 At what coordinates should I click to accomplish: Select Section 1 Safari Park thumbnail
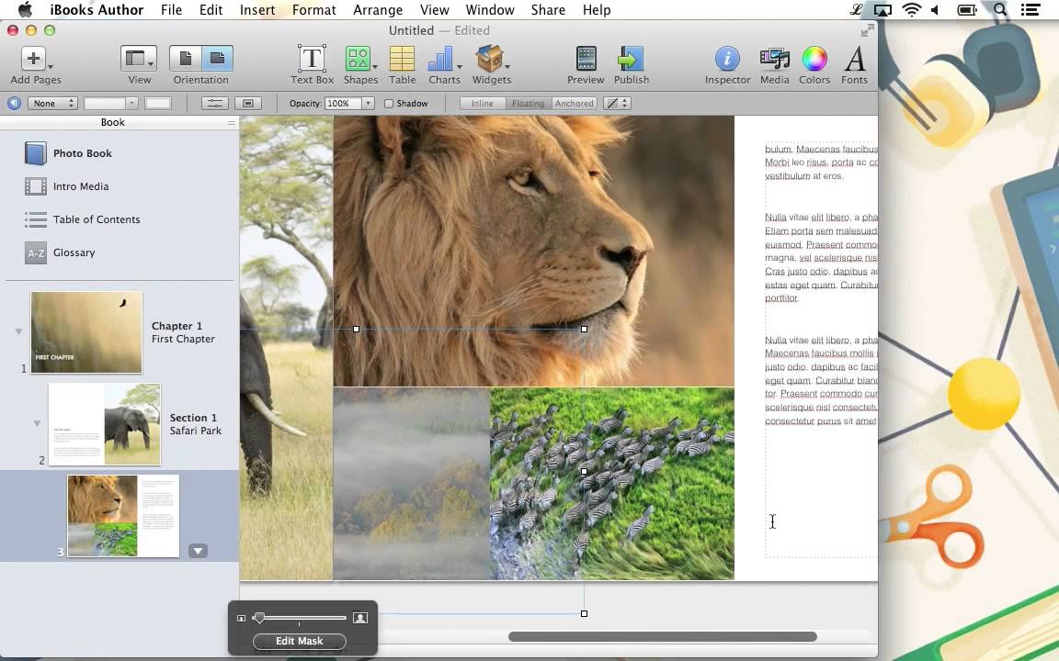(x=105, y=424)
